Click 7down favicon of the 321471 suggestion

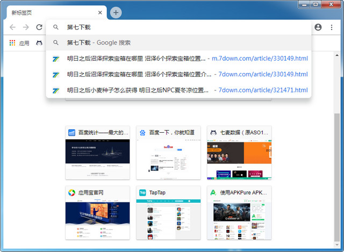click(56, 90)
